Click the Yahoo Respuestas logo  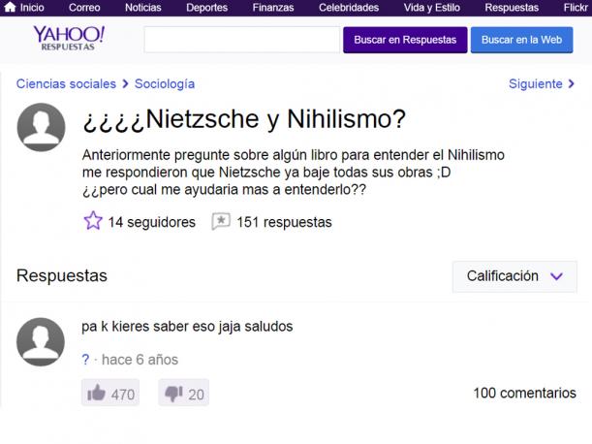[x=69, y=38]
